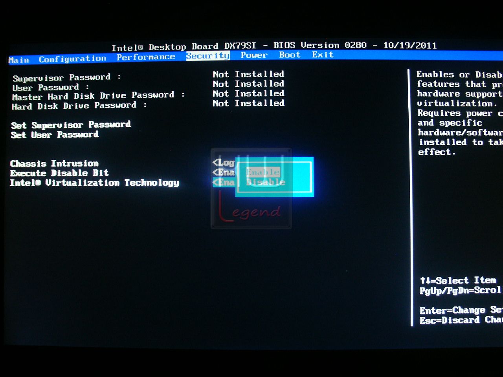Select Set Supervisor Password
This screenshot has height=377, width=503.
coord(71,125)
